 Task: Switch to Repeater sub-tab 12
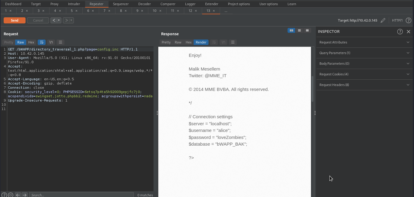(190, 11)
